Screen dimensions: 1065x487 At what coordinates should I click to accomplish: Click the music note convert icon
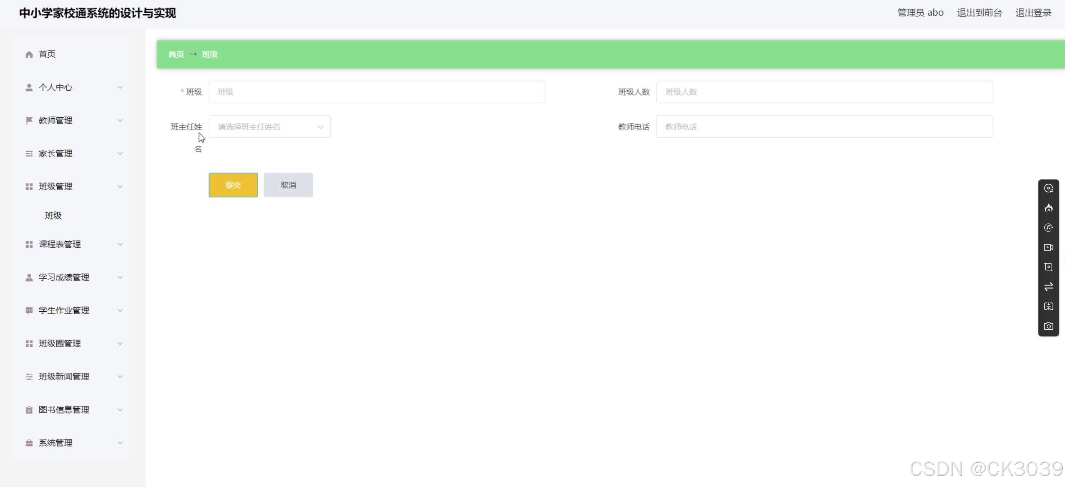pos(1048,228)
